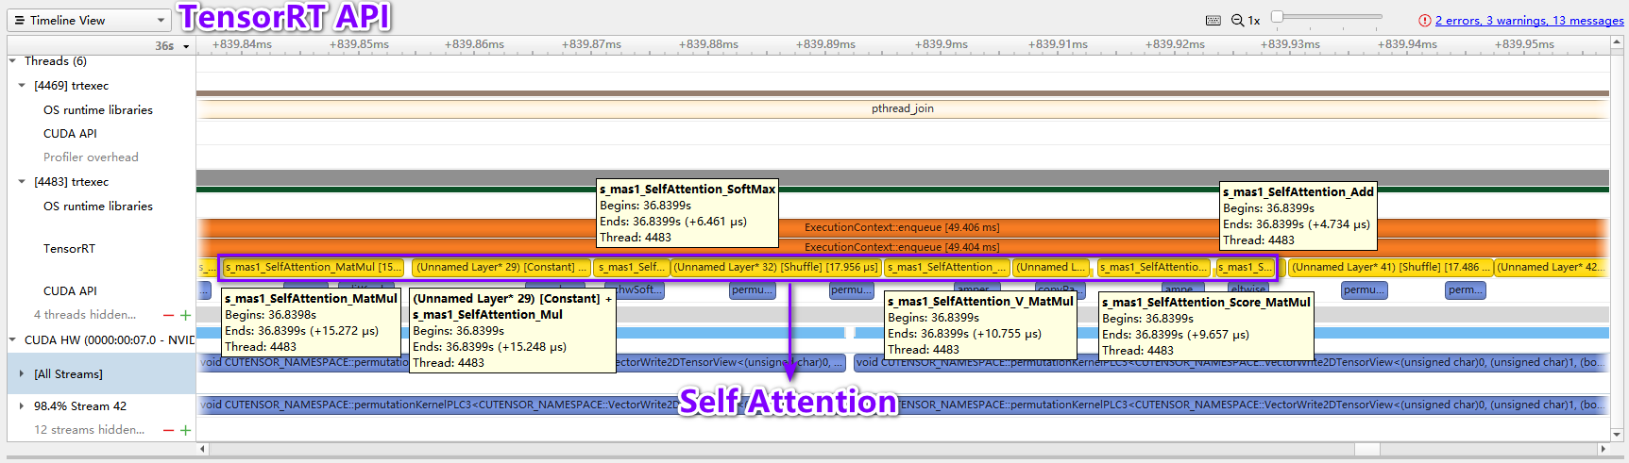Collapse the Threads (6) group
Image resolution: width=1629 pixels, height=463 pixels.
pyautogui.click(x=13, y=61)
